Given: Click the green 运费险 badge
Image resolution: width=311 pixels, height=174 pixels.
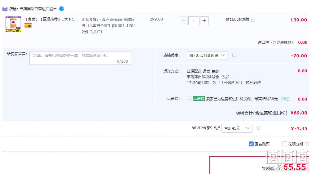Looking at the screenshot, I should (x=199, y=99).
